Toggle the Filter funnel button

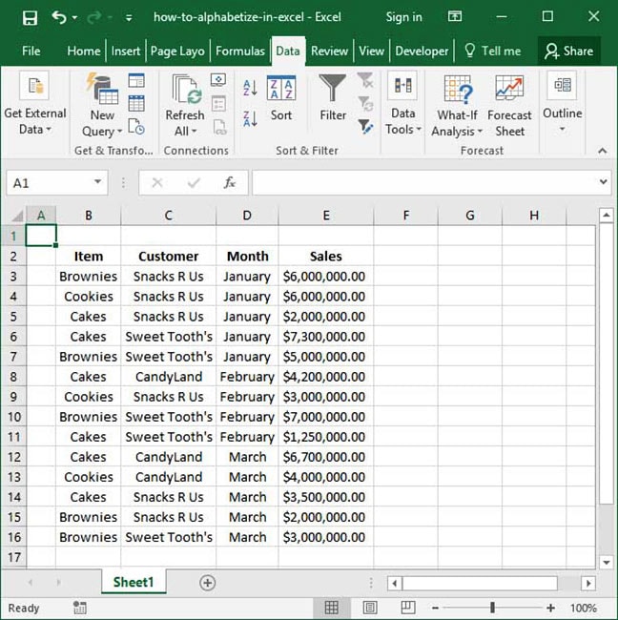coord(333,97)
